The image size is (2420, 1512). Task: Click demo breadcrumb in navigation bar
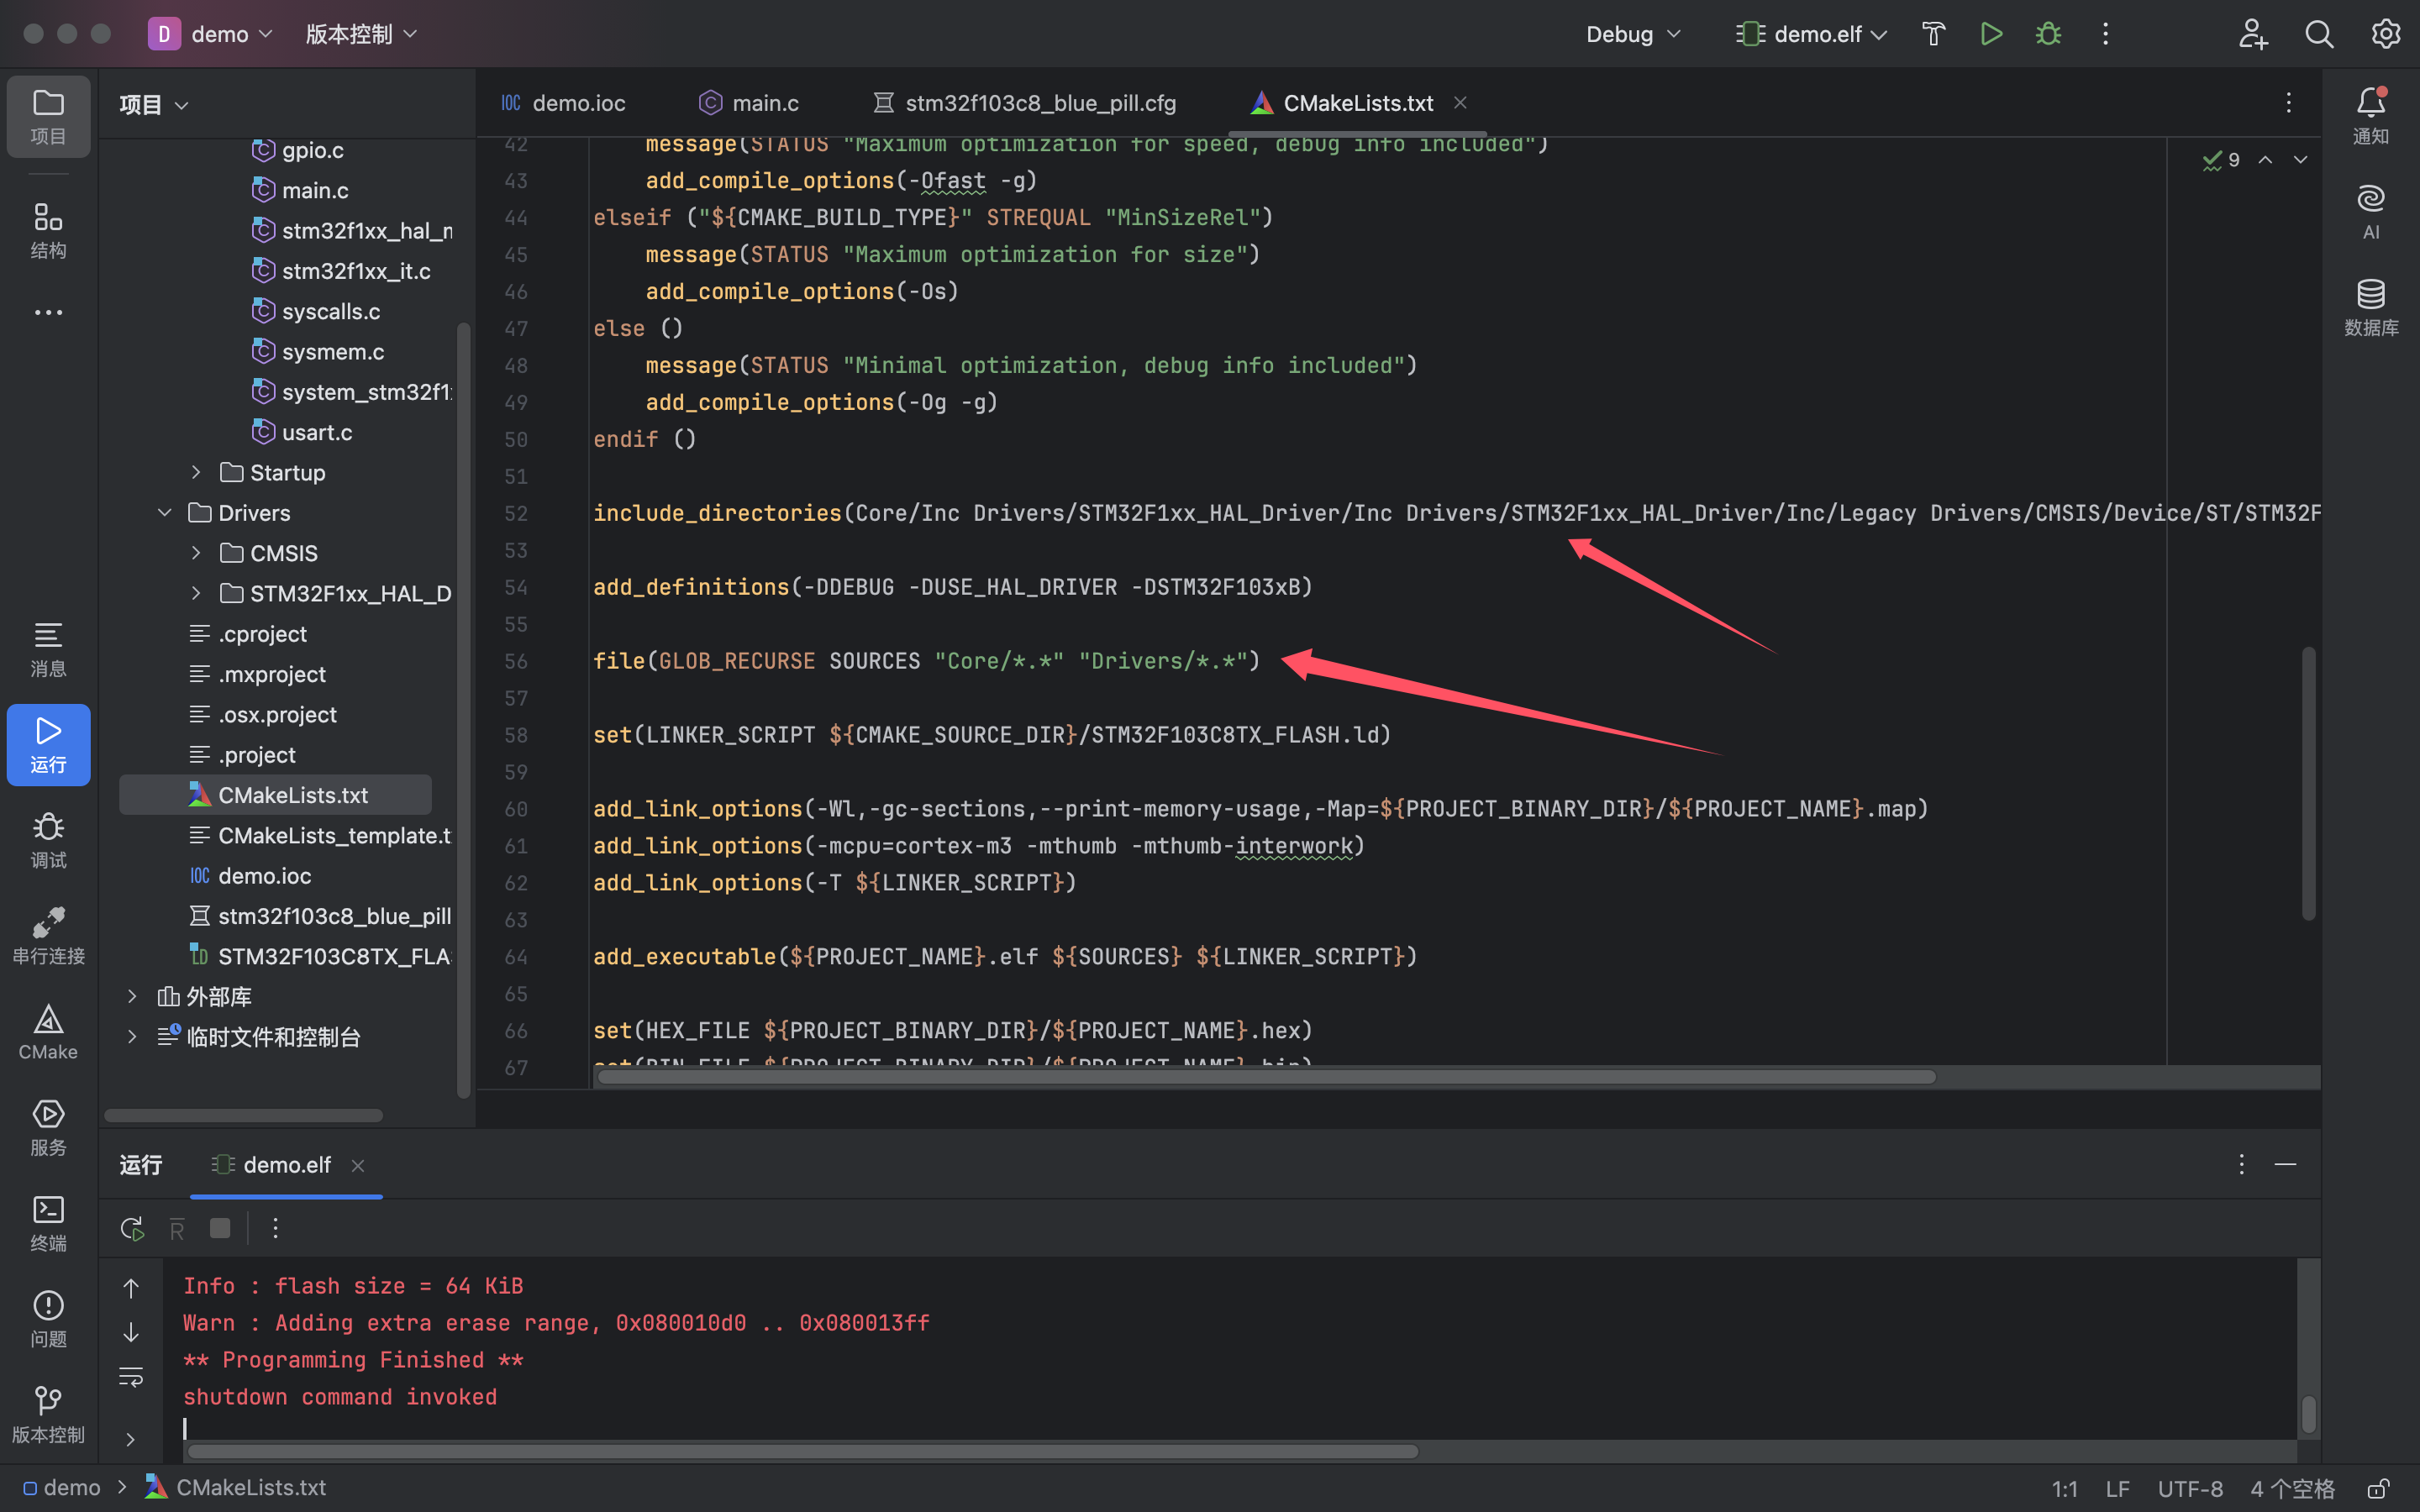[x=62, y=1488]
